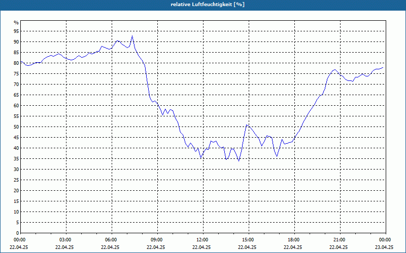The width and height of the screenshot is (406, 253).
Task: Click the '15:00' time label
Action: click(249, 240)
